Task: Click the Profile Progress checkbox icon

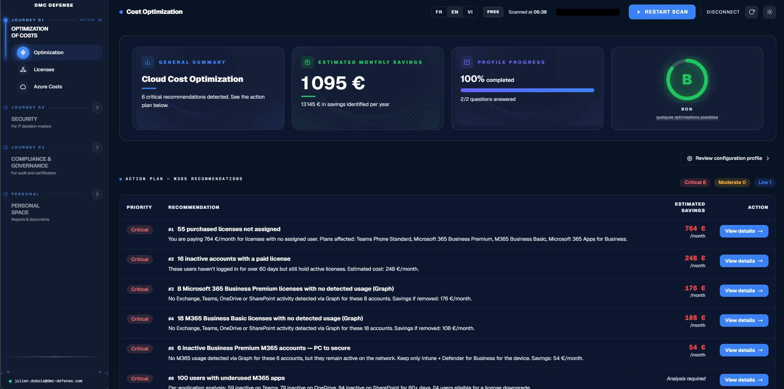Action: pos(467,62)
